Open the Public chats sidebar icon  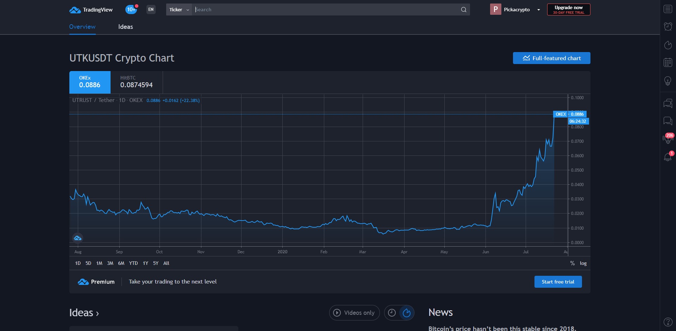coord(668,103)
